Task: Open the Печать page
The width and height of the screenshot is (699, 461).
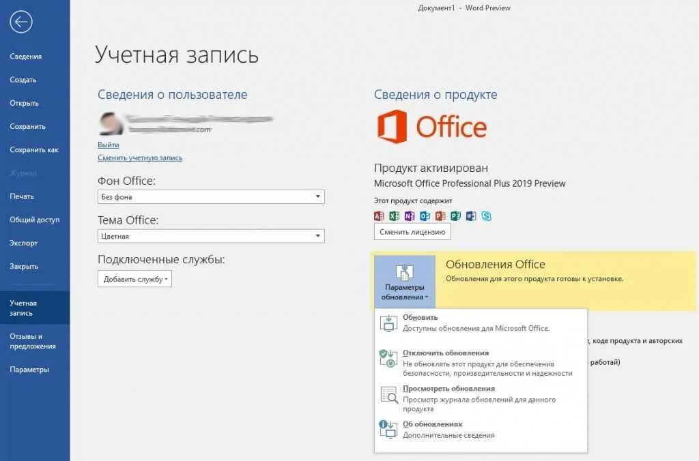Action: (22, 196)
